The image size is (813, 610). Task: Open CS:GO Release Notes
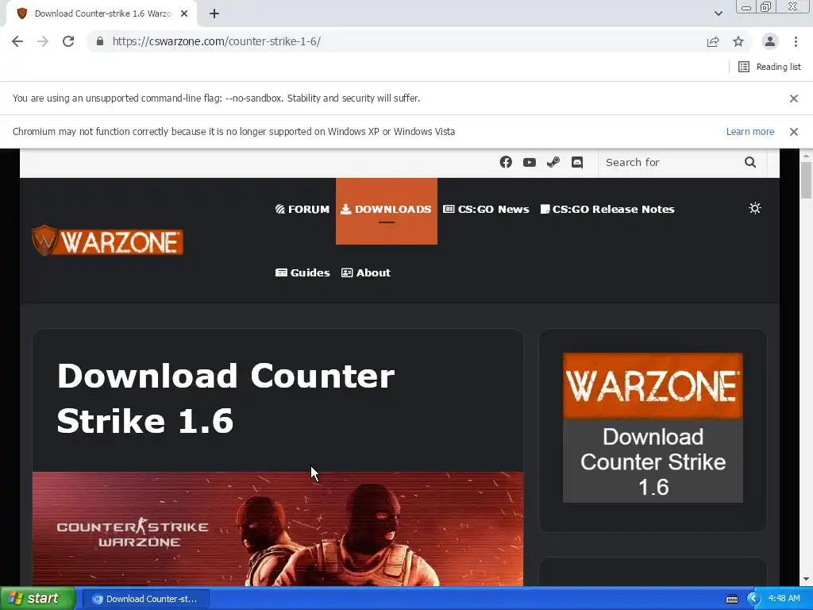(607, 209)
